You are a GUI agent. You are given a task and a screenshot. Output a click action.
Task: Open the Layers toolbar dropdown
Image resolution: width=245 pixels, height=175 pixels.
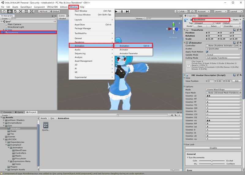point(220,11)
